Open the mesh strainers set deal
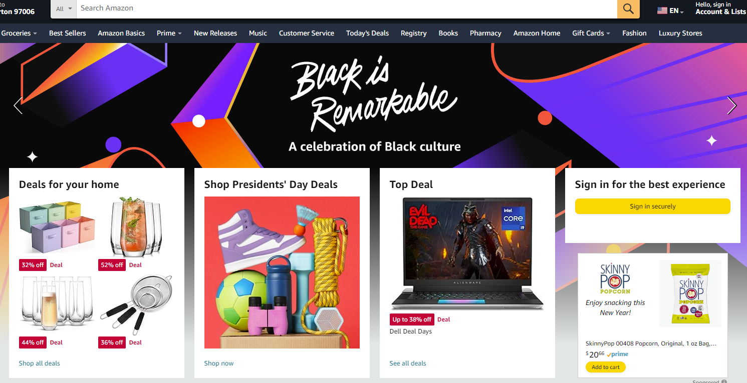Screen dimensions: 747x383 (x=136, y=304)
